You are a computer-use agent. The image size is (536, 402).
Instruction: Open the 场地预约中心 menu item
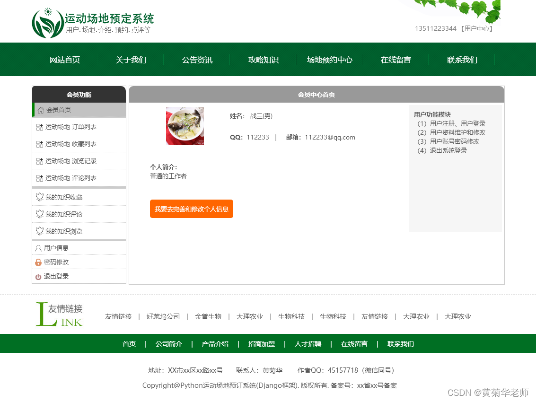tap(329, 60)
